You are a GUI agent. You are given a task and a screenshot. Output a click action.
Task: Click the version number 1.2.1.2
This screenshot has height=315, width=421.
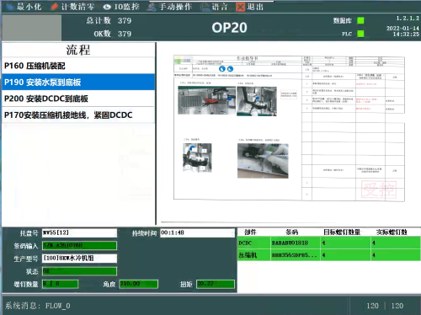tap(408, 19)
